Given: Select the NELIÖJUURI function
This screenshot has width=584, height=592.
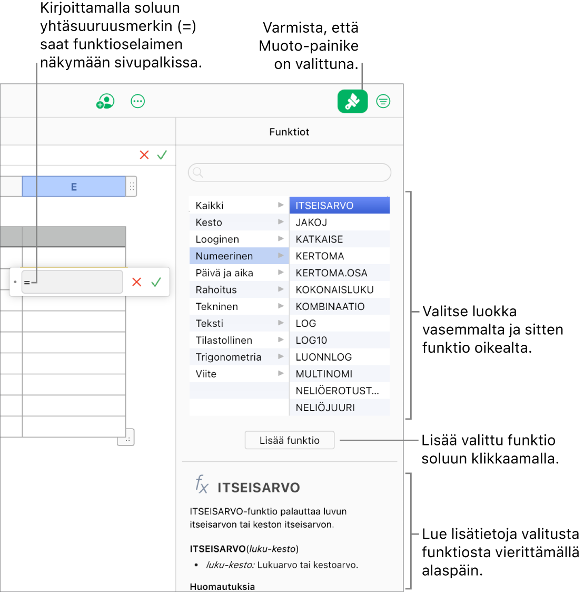Looking at the screenshot, I should 340,407.
